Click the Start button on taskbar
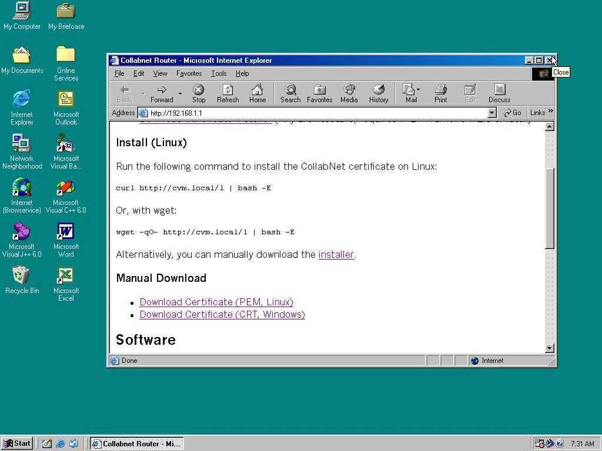This screenshot has width=602, height=451. tap(17, 443)
